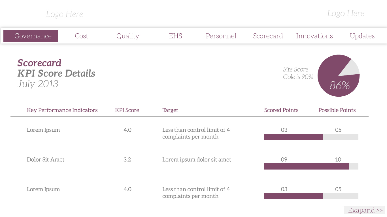The width and height of the screenshot is (387, 217).
Task: Click the Dolor Sit Amet progress bar
Action: click(x=311, y=166)
